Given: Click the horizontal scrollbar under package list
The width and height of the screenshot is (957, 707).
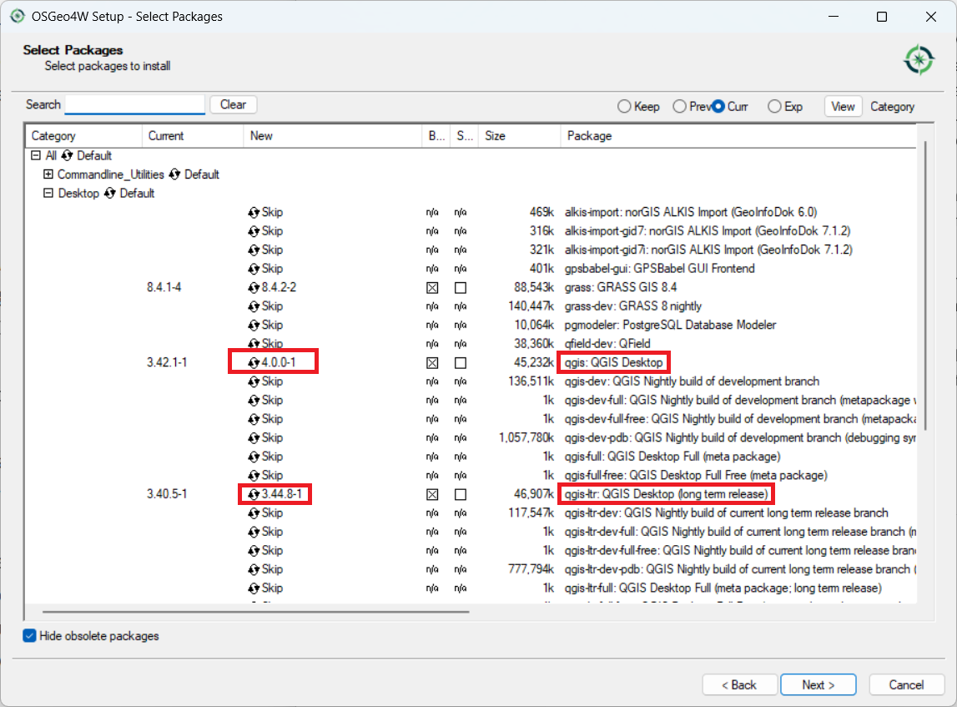Looking at the screenshot, I should click(x=250, y=611).
